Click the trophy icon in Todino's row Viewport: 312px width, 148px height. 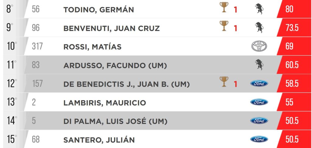coord(224,7)
